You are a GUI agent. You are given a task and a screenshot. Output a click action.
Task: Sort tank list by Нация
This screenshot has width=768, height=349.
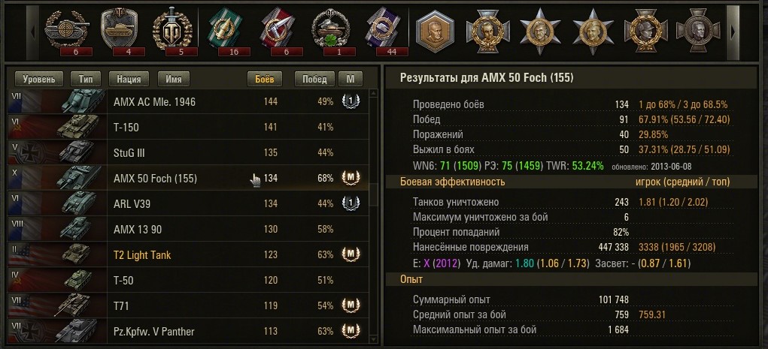pyautogui.click(x=129, y=79)
